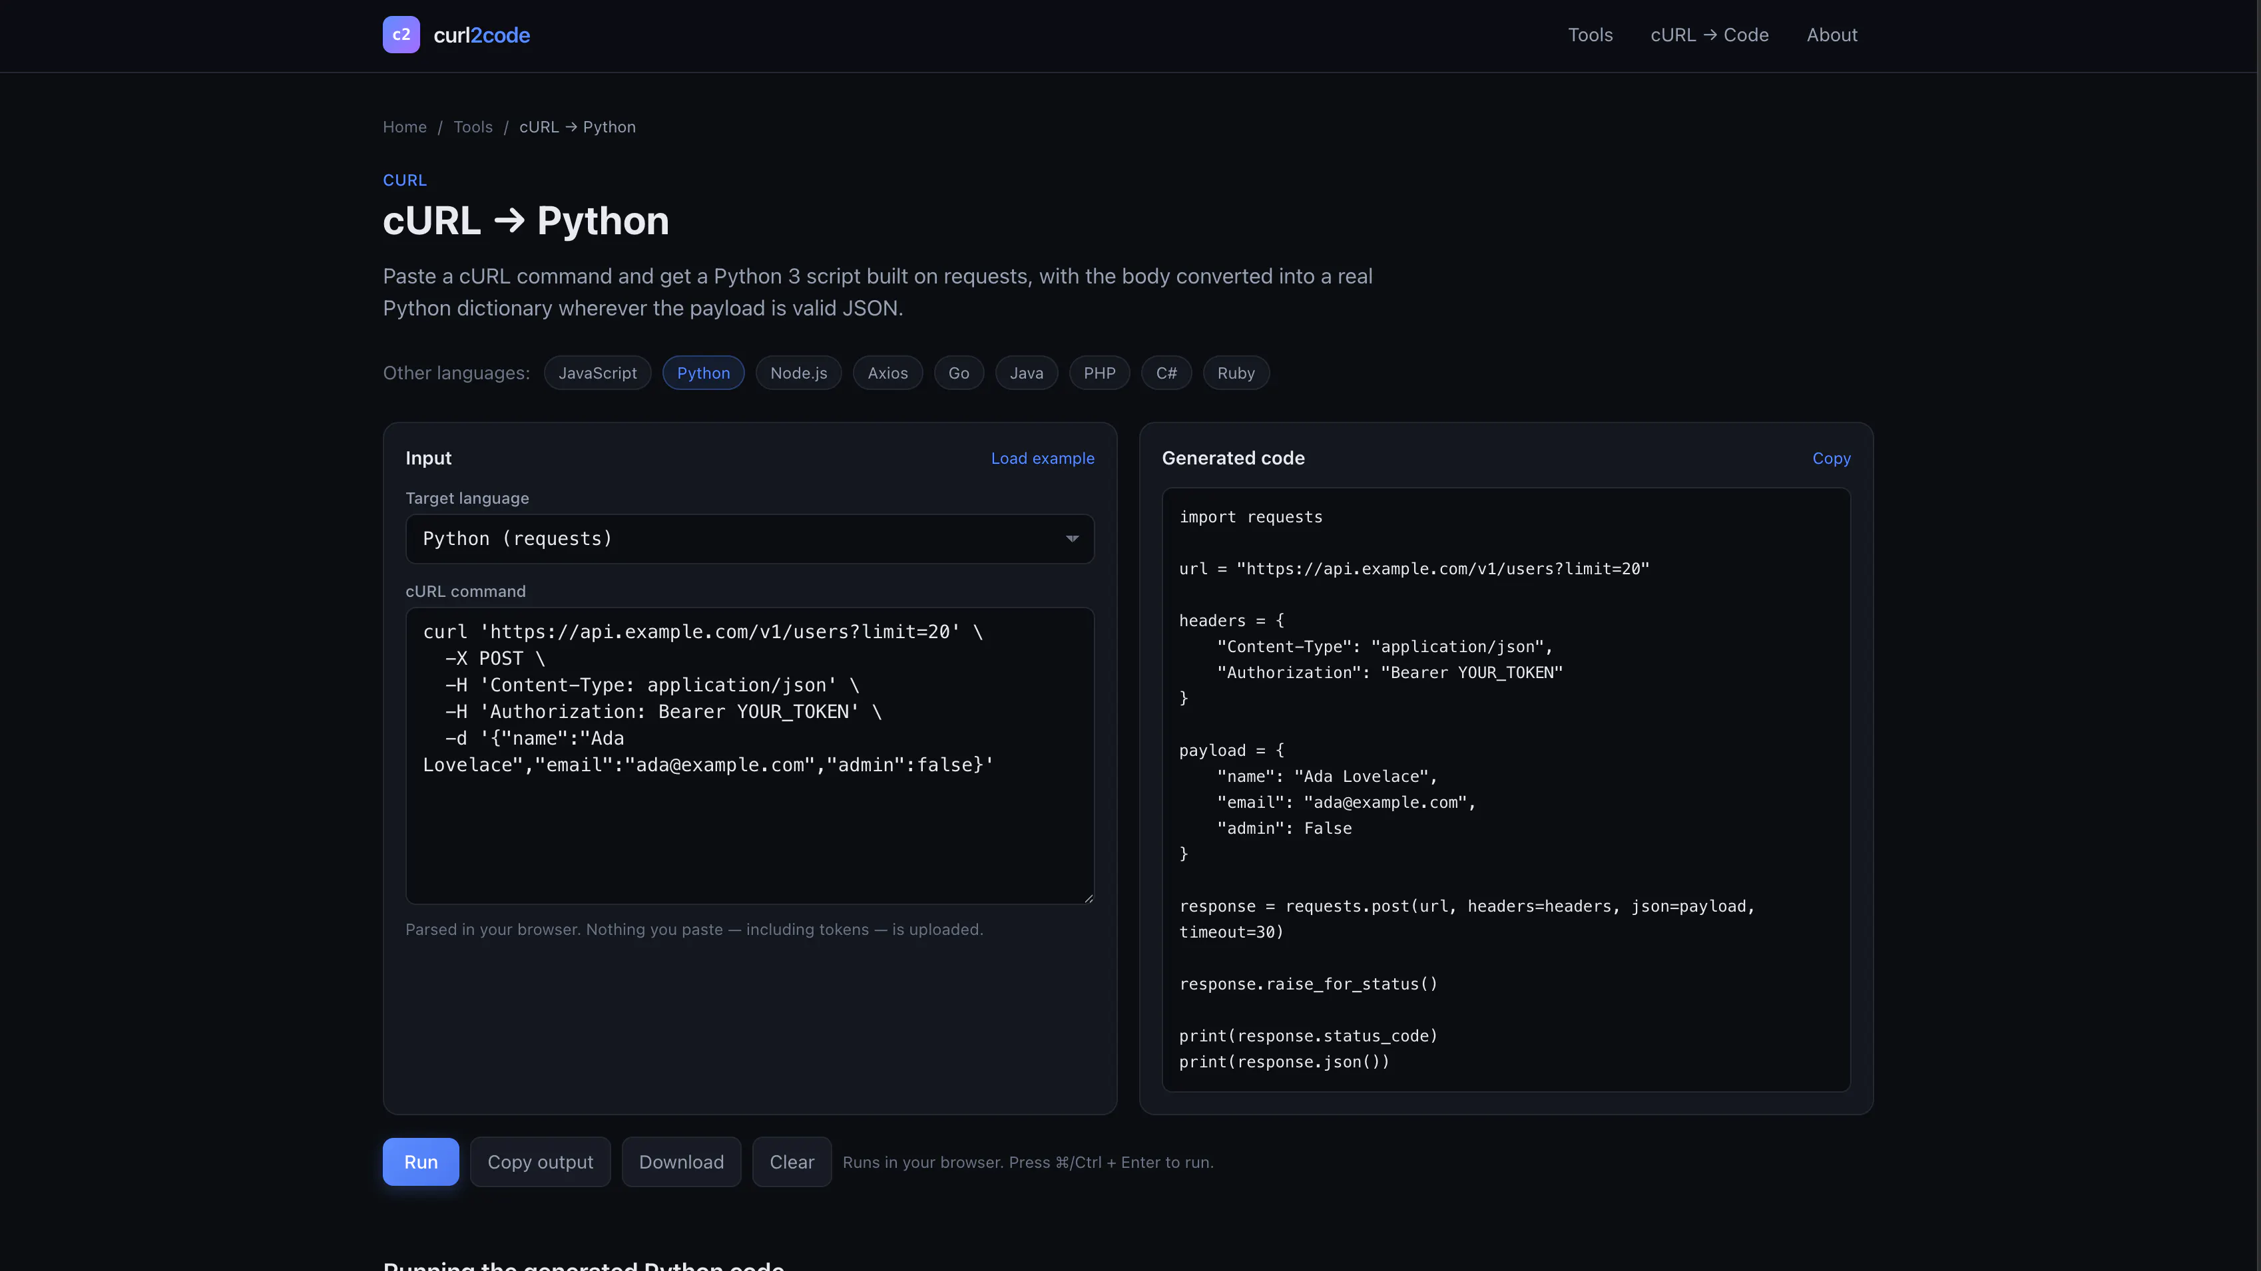This screenshot has width=2261, height=1271.
Task: Click inside the generated code block
Action: coord(1506,789)
